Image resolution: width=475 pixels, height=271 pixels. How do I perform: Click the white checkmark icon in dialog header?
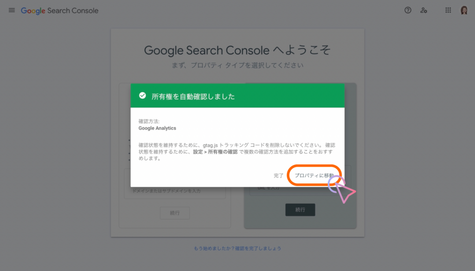click(x=142, y=96)
